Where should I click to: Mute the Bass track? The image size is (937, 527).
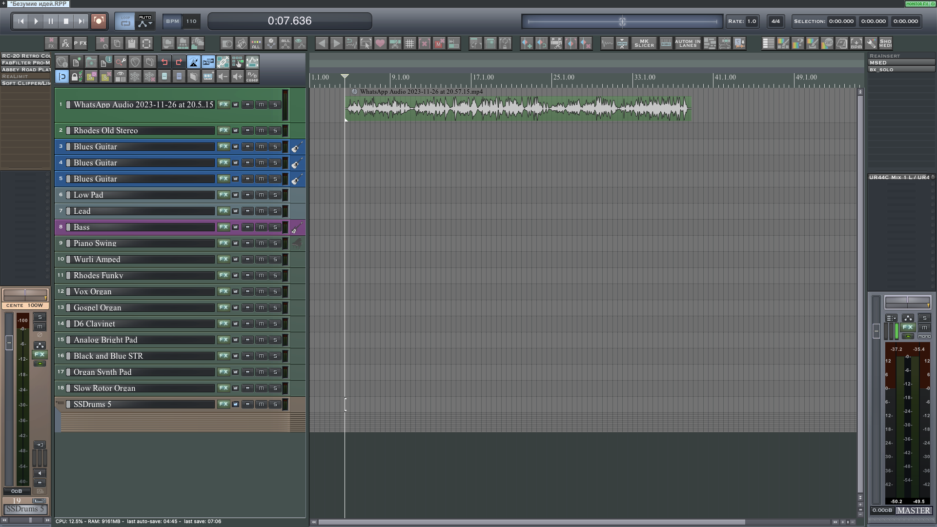click(x=261, y=227)
